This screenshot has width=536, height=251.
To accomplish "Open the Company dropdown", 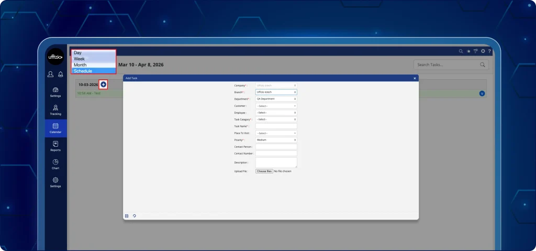I will (276, 85).
